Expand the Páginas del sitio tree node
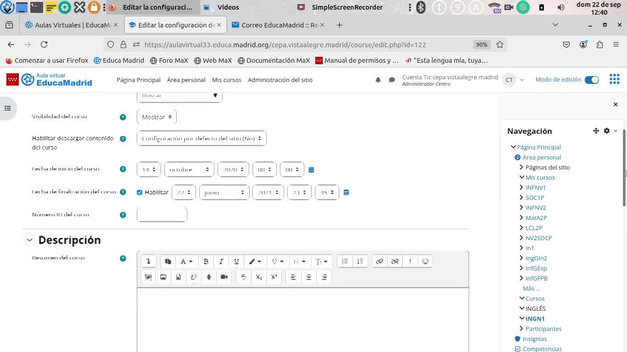Image resolution: width=627 pixels, height=352 pixels. click(x=521, y=167)
